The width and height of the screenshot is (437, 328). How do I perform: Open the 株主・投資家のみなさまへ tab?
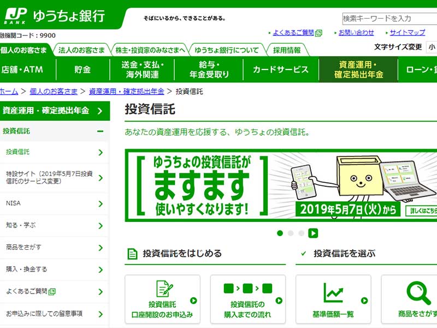(150, 50)
